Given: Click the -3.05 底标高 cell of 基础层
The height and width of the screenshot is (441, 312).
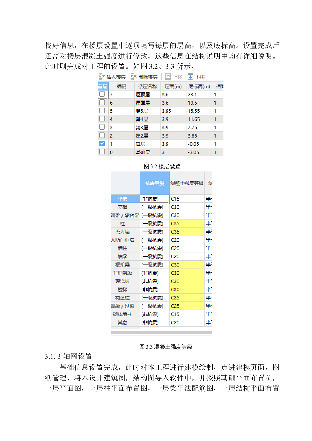Looking at the screenshot, I should (199, 152).
